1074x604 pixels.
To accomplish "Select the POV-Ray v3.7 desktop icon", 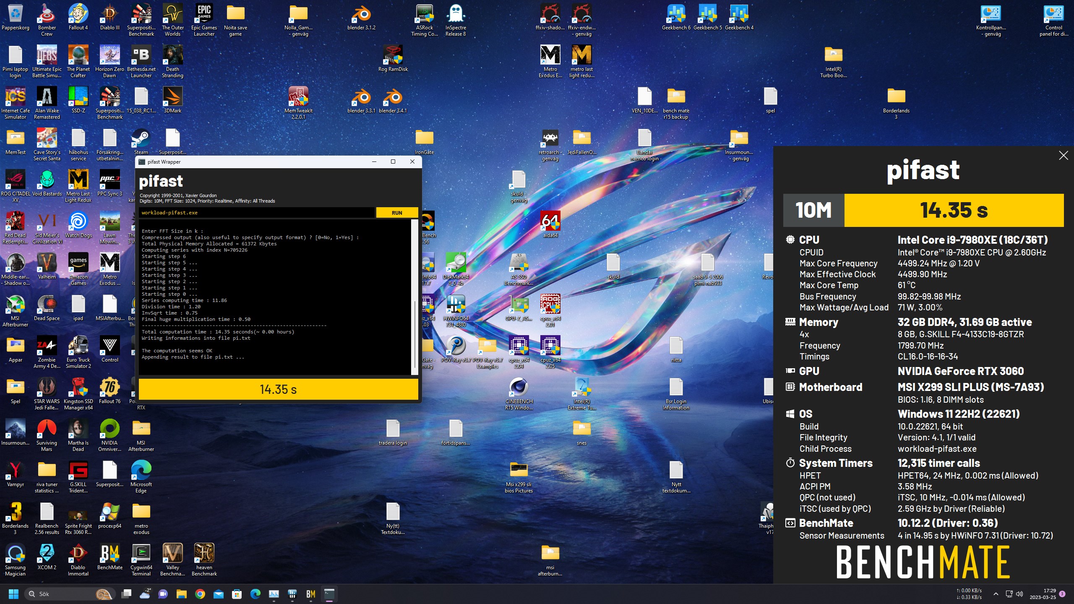I will [x=456, y=349].
